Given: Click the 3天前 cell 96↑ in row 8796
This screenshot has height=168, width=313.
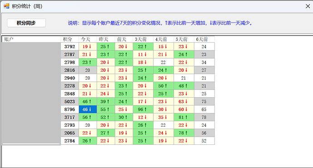Looking at the screenshot, I should point(143,109).
